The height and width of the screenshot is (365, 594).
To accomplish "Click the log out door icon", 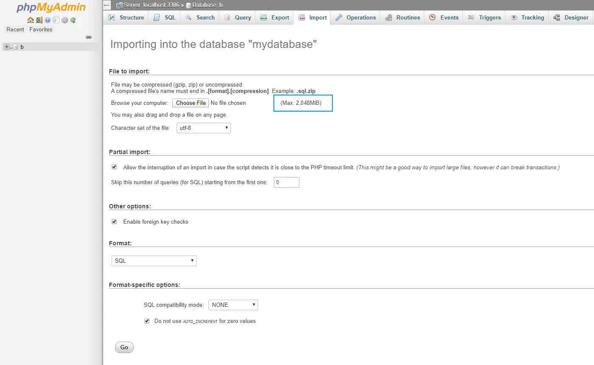I will 39,20.
